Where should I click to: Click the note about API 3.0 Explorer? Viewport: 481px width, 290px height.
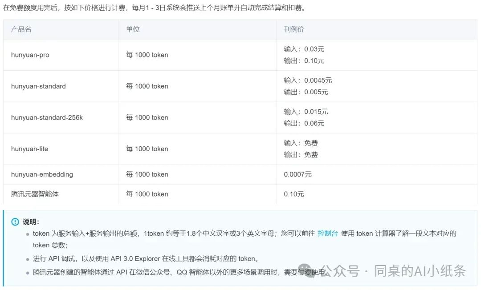click(146, 259)
